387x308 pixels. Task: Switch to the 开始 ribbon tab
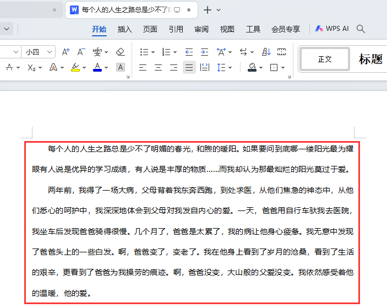point(99,29)
